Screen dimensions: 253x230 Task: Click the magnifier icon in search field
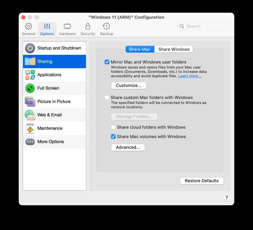182,26
